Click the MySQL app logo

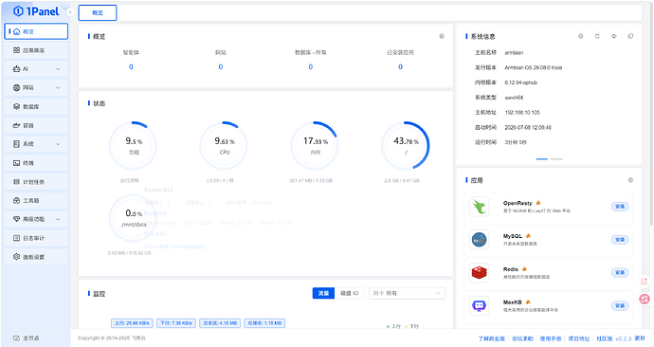[479, 240]
